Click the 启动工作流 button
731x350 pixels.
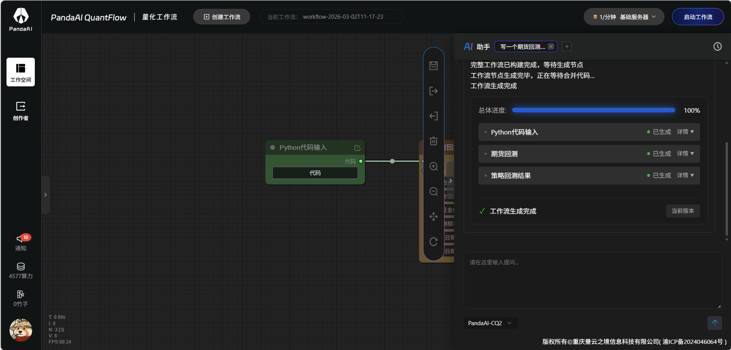point(698,17)
